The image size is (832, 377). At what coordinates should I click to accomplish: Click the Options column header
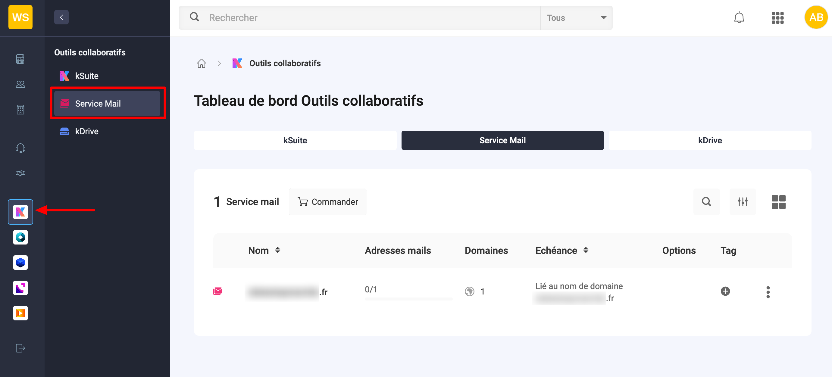[x=679, y=251]
